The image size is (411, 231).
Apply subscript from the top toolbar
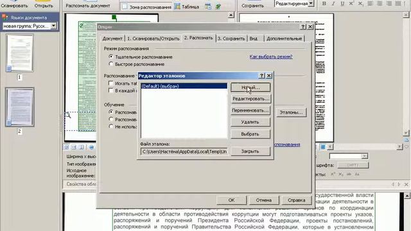click(360, 3)
